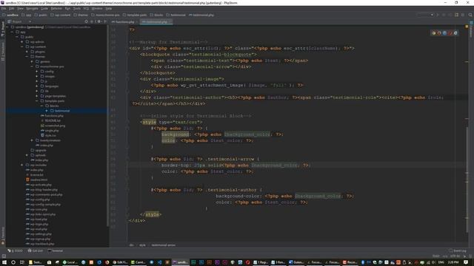Open the Refactor menu
474x266 pixels.
[56, 8]
